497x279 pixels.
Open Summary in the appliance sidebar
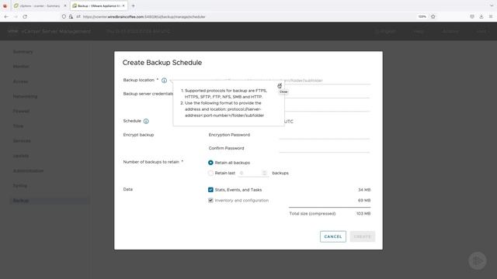[23, 52]
